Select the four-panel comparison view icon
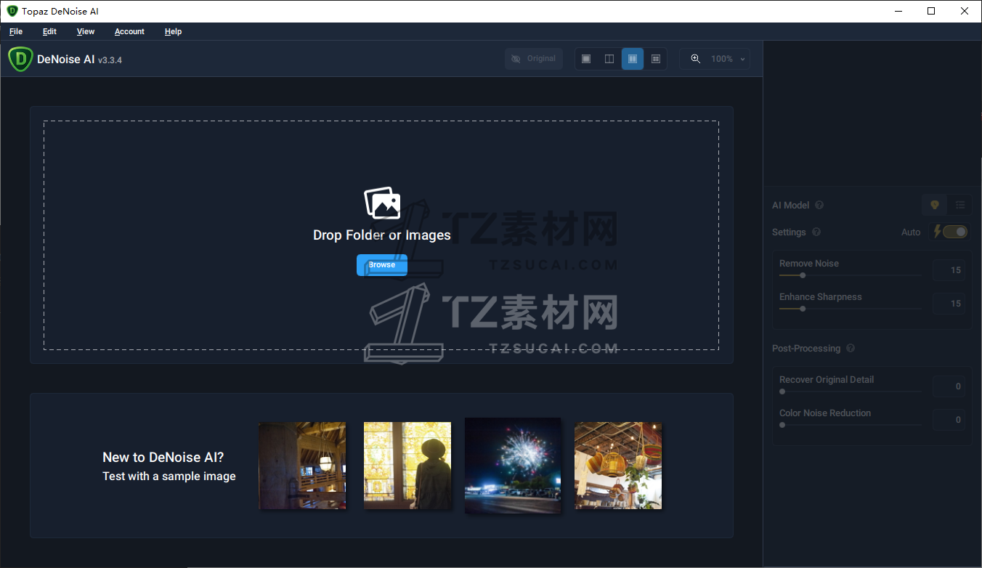 point(656,59)
